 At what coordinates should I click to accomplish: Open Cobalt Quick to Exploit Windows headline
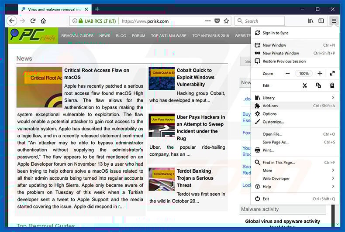[x=195, y=77]
